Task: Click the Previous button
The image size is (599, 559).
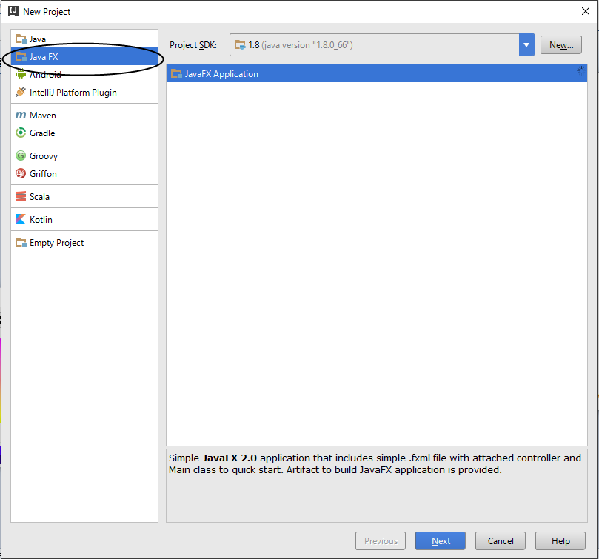Action: point(381,540)
